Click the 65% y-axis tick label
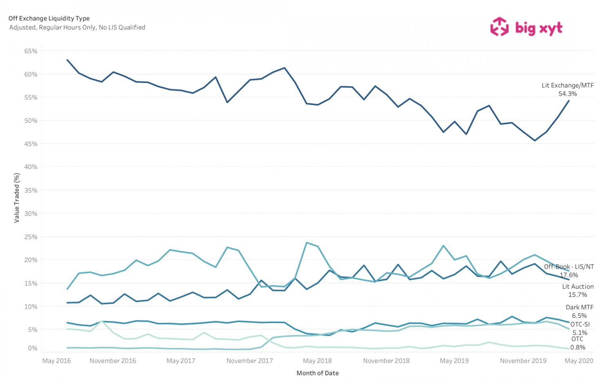602x385 pixels. 31,51
